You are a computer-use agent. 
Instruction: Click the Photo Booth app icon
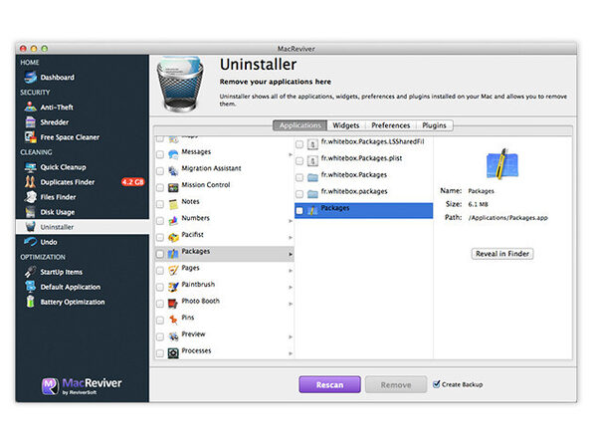click(x=173, y=304)
